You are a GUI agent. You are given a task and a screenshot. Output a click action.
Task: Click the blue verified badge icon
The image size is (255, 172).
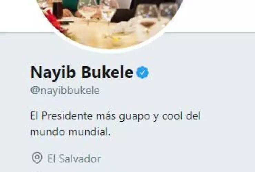(142, 73)
